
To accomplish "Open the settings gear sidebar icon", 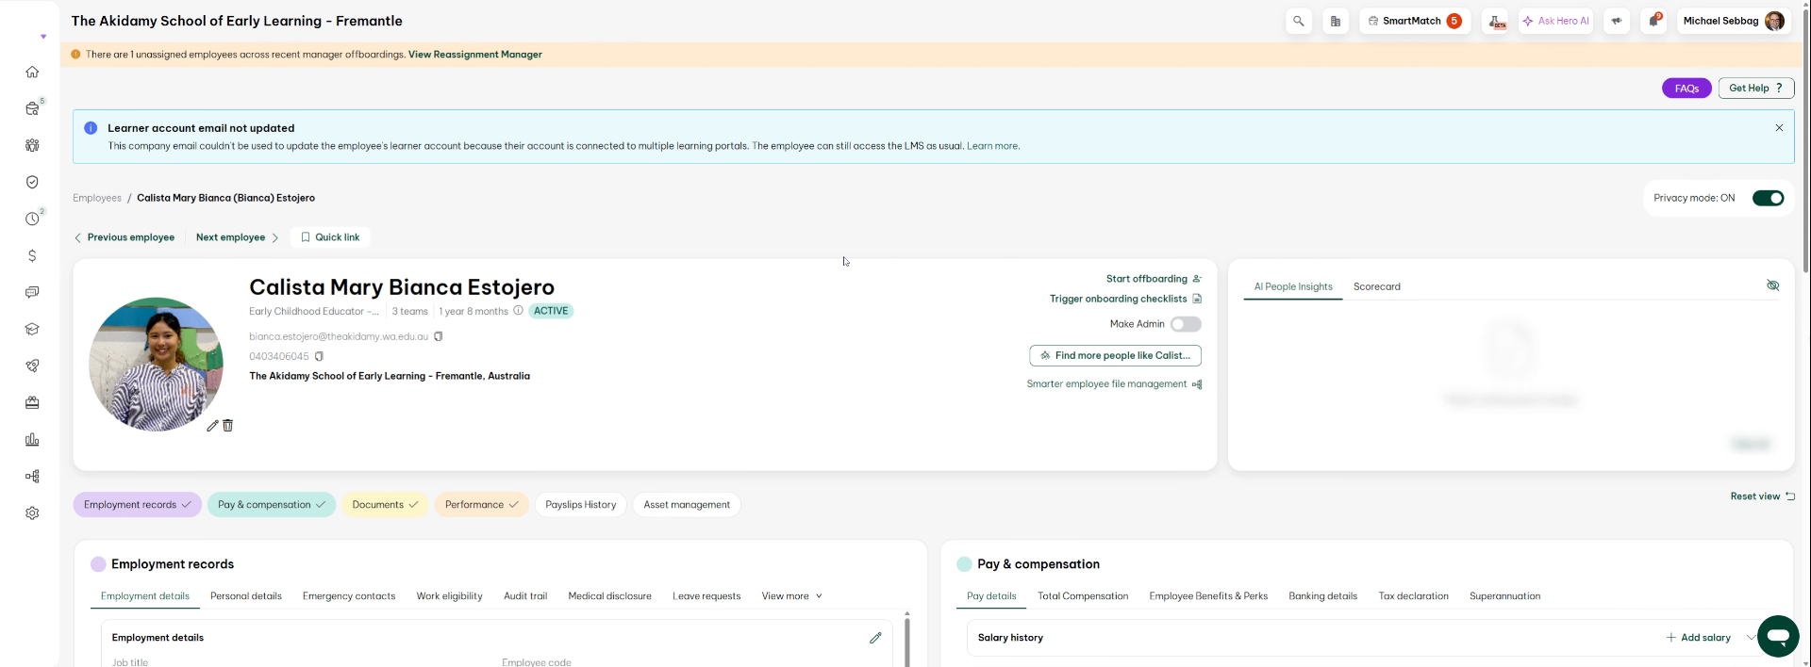I will pos(32,512).
